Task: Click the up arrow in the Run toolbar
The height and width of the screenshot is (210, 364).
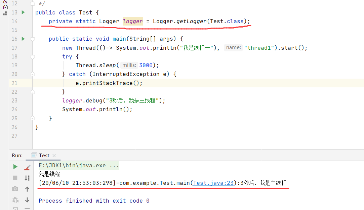Action: point(27,189)
